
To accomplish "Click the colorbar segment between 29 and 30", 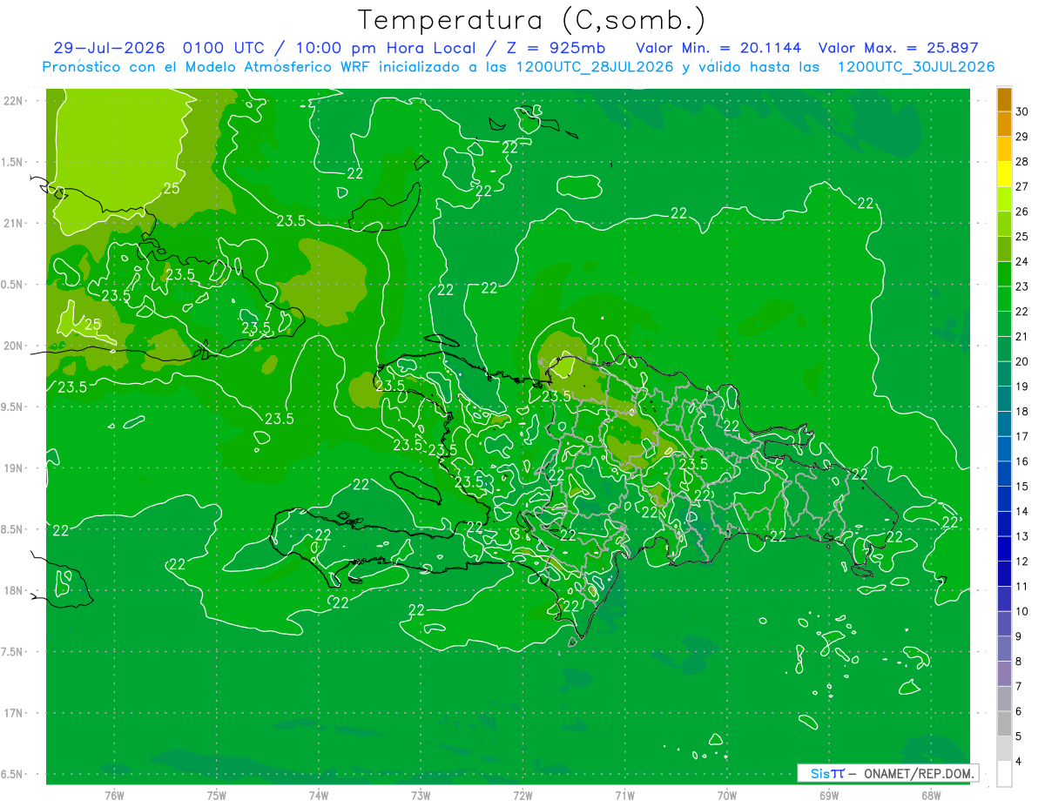I will [1004, 124].
